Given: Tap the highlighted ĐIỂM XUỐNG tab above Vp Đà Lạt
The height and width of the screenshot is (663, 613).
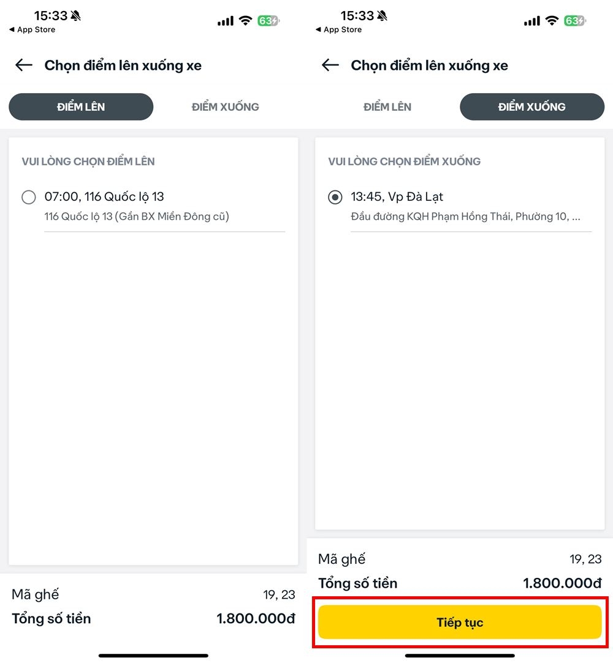Looking at the screenshot, I should coord(531,107).
